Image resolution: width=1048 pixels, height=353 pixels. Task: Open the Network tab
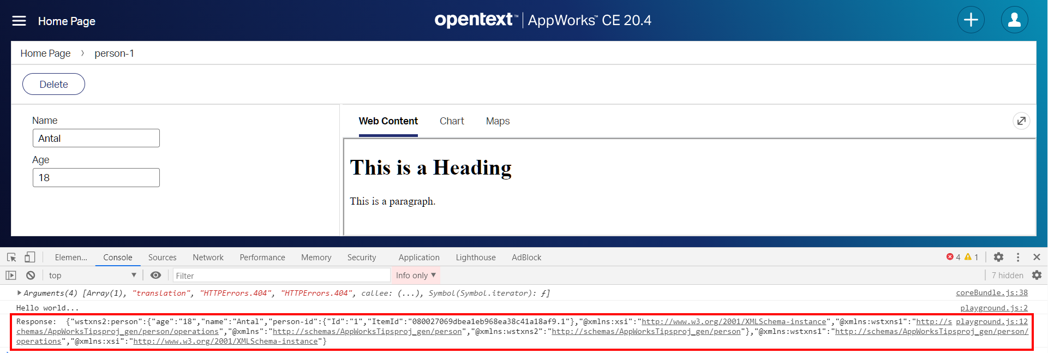tap(208, 258)
